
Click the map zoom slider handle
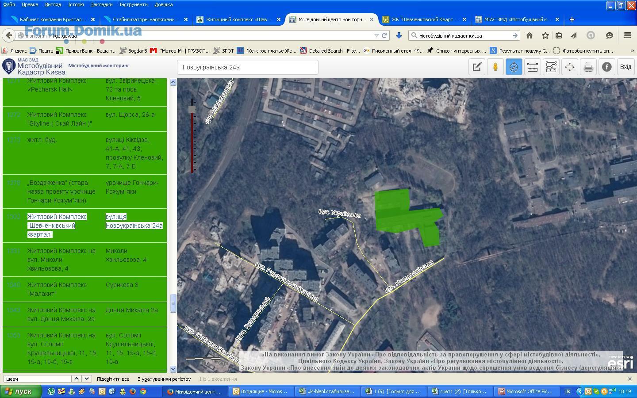click(192, 109)
